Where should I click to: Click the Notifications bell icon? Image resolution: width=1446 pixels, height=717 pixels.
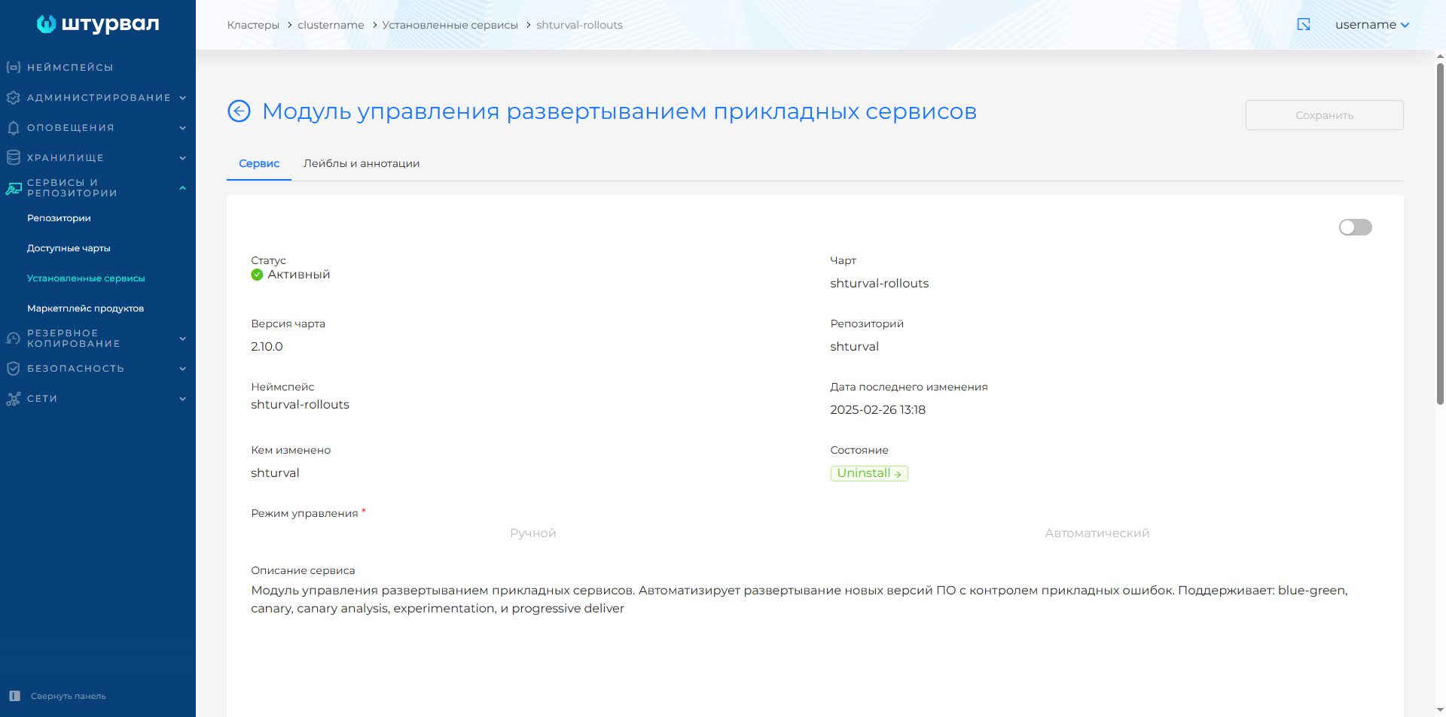pyautogui.click(x=13, y=128)
